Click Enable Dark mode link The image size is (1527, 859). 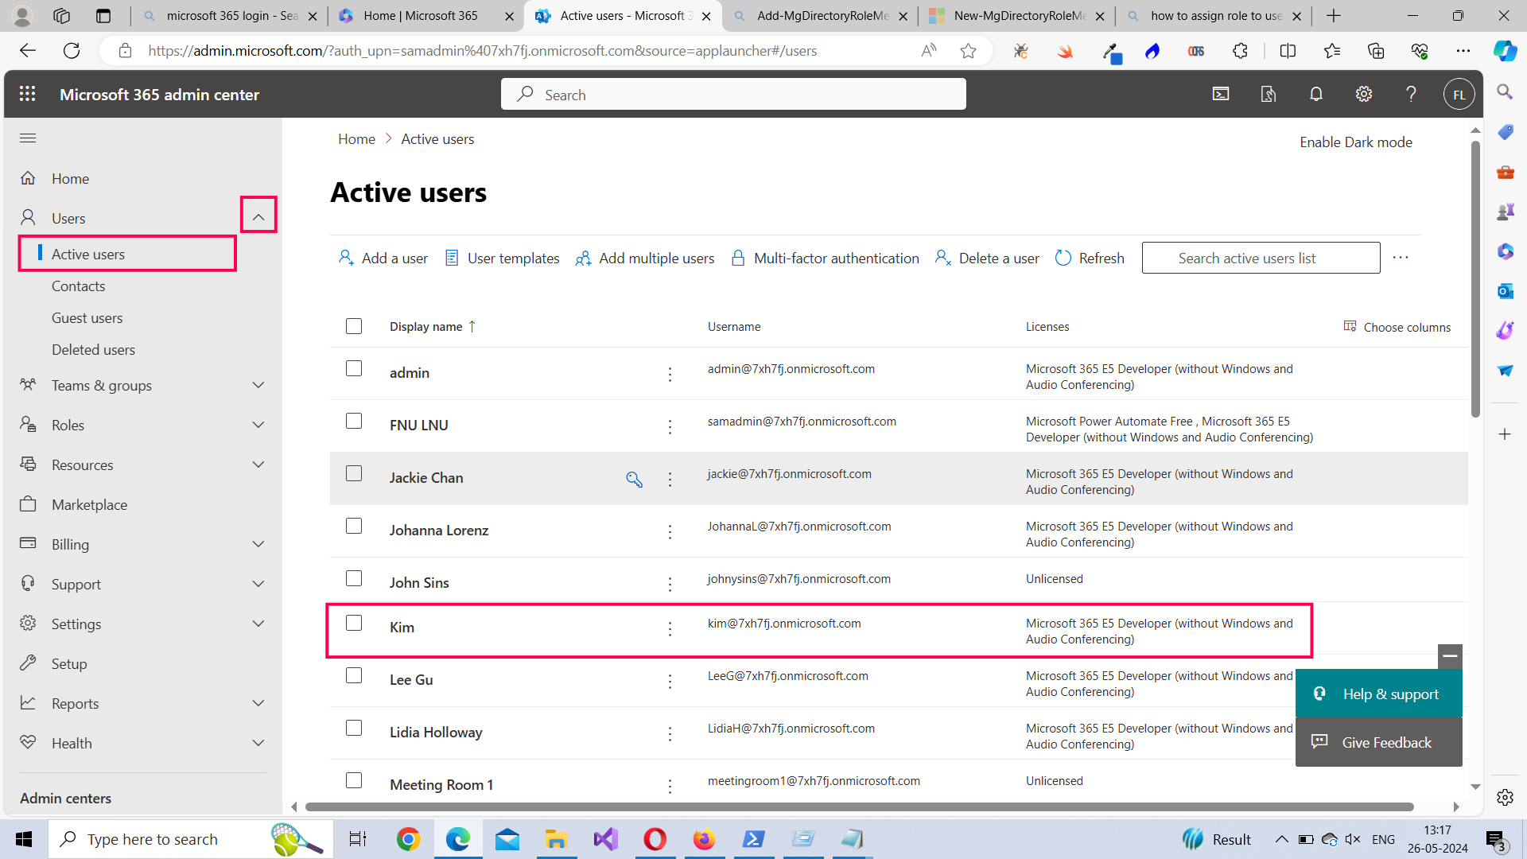(x=1355, y=142)
